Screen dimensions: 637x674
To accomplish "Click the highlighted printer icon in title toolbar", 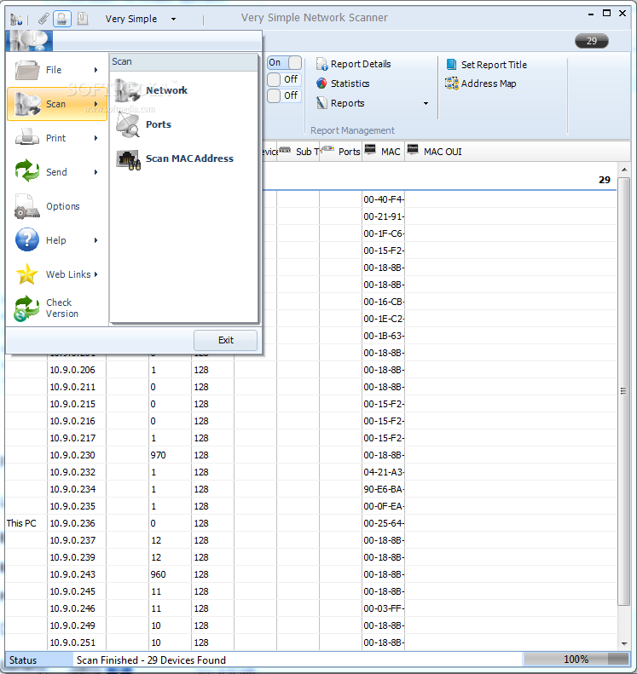I will coord(62,19).
